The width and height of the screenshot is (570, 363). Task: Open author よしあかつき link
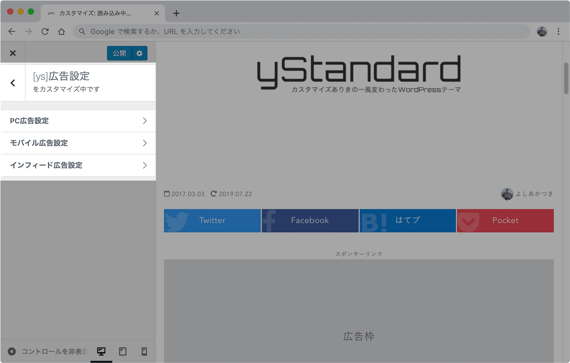(x=534, y=194)
